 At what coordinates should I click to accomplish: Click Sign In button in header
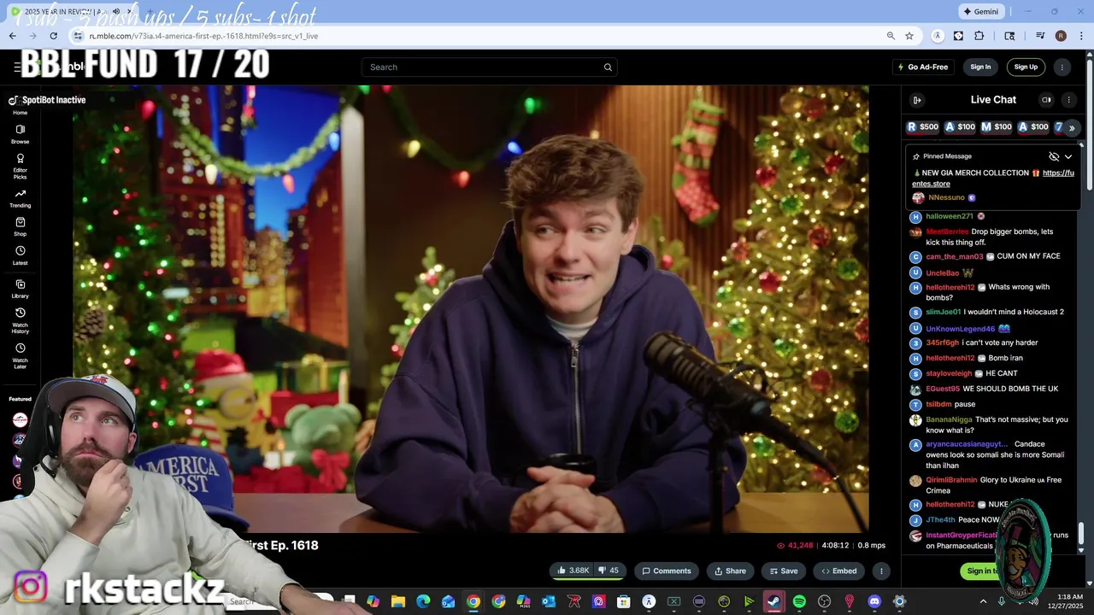pyautogui.click(x=980, y=67)
